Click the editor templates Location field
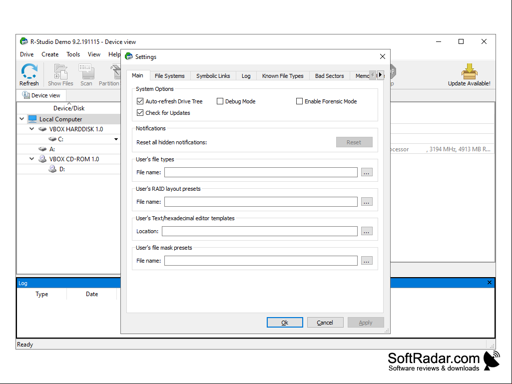This screenshot has height=384, width=512. pyautogui.click(x=260, y=231)
